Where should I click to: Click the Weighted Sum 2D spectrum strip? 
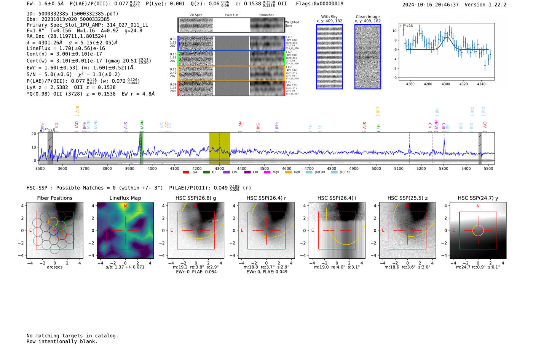coord(231,25)
